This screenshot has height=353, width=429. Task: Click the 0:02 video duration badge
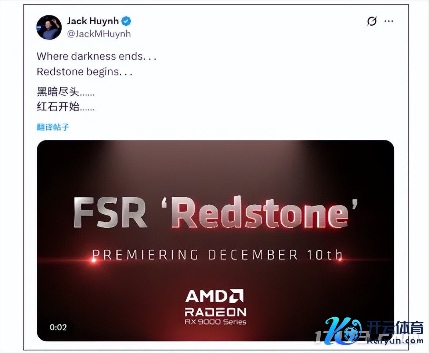point(58,327)
